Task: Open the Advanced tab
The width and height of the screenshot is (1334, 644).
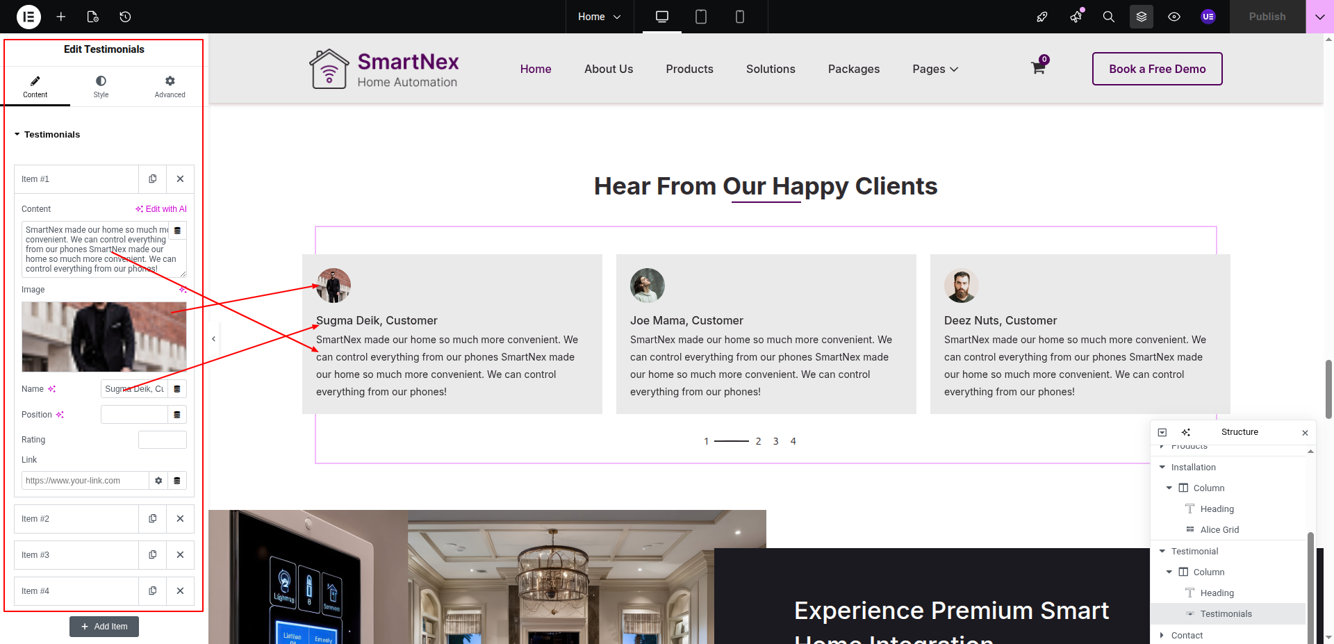Action: pos(170,86)
